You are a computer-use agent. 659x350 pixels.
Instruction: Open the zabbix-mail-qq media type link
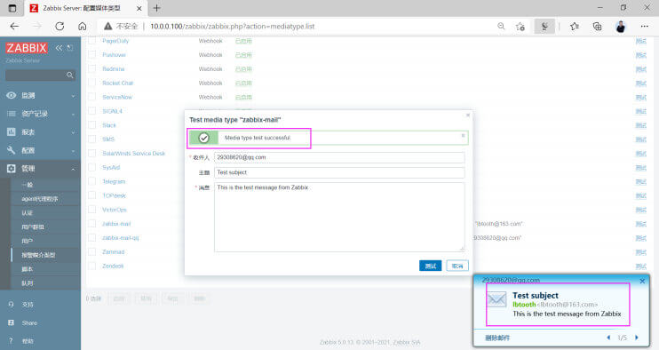(120, 238)
